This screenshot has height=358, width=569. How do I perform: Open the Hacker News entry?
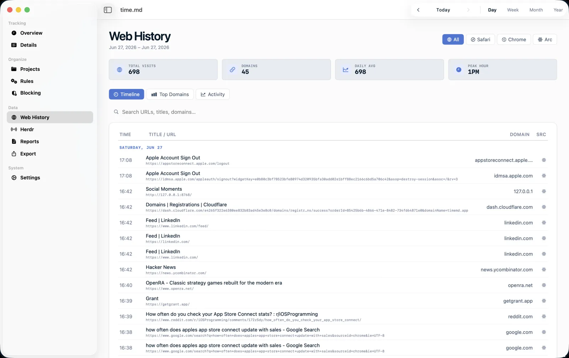[161, 267]
